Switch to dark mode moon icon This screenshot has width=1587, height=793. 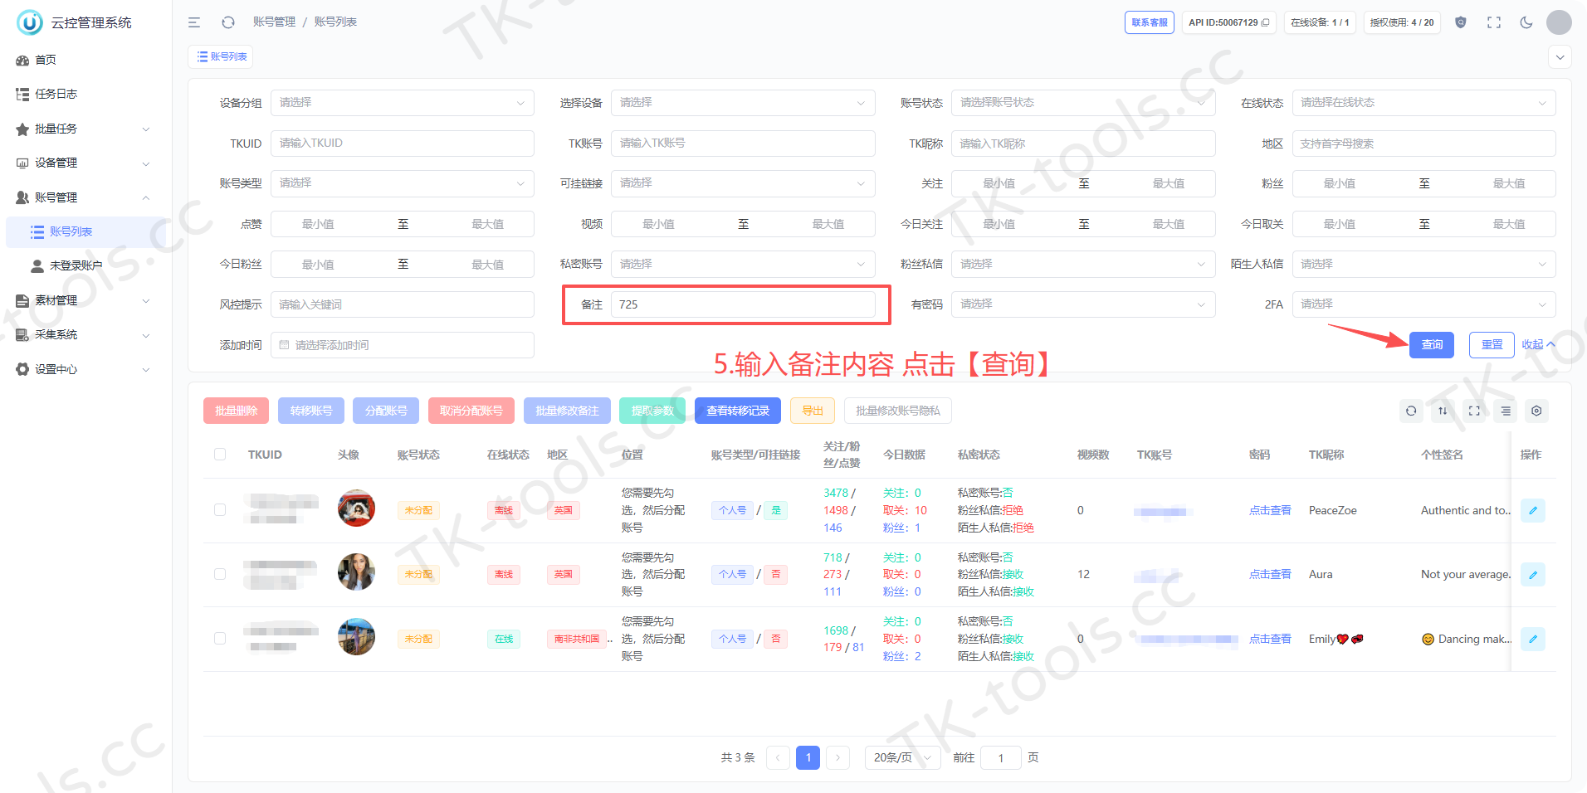pyautogui.click(x=1526, y=22)
